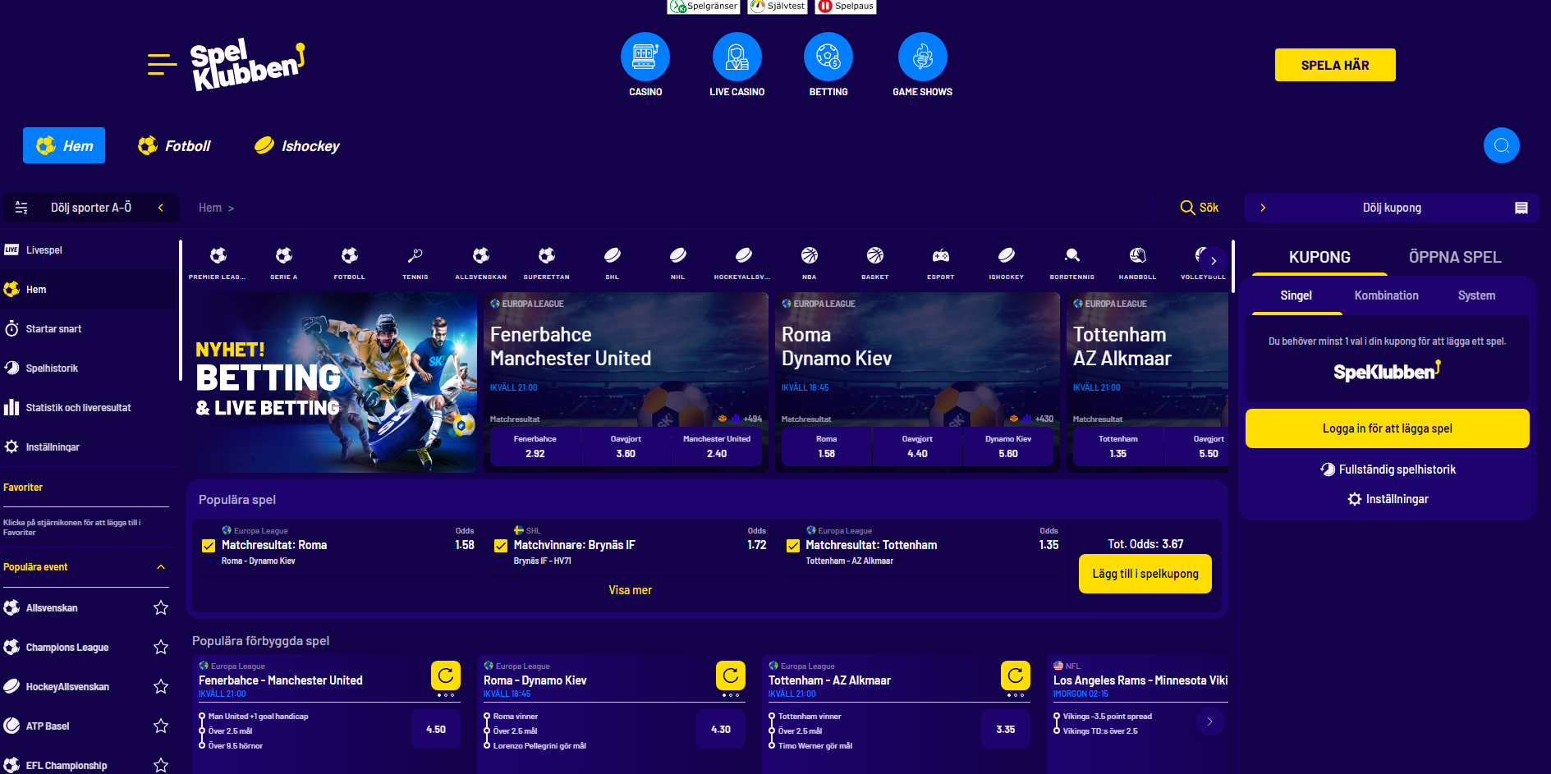Screen dimensions: 1551x774
Task: Uncheck the Matchvinnare: Brynäs IF checkbox
Action: pyautogui.click(x=501, y=546)
